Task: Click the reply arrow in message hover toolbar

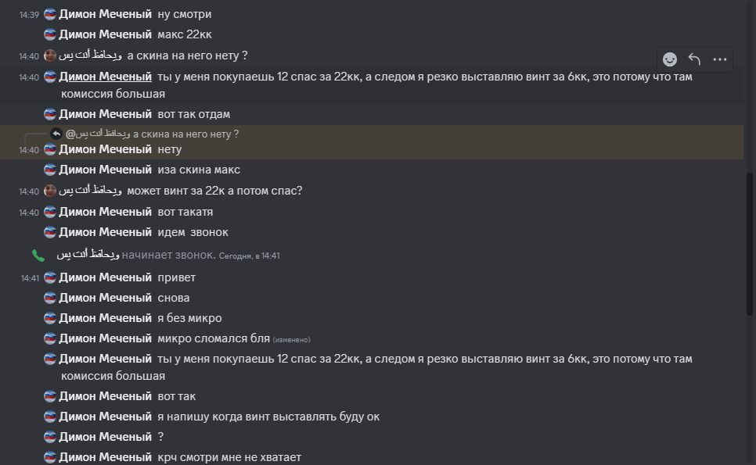Action: (x=694, y=59)
